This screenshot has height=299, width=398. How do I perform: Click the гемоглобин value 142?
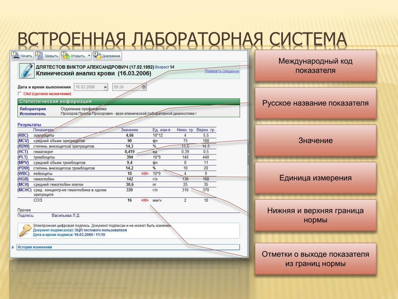pos(130,179)
